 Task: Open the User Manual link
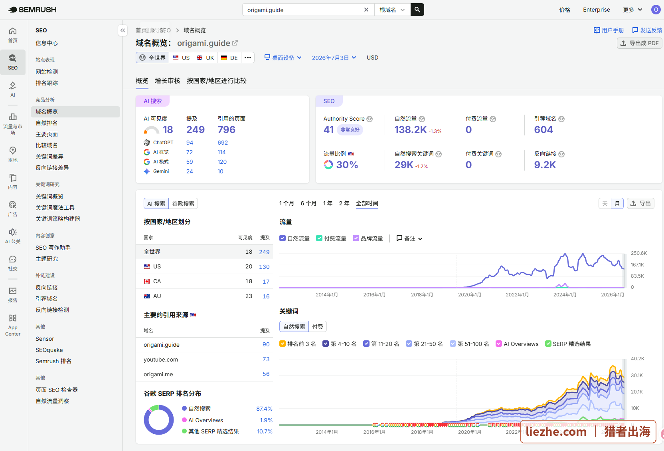pos(609,30)
